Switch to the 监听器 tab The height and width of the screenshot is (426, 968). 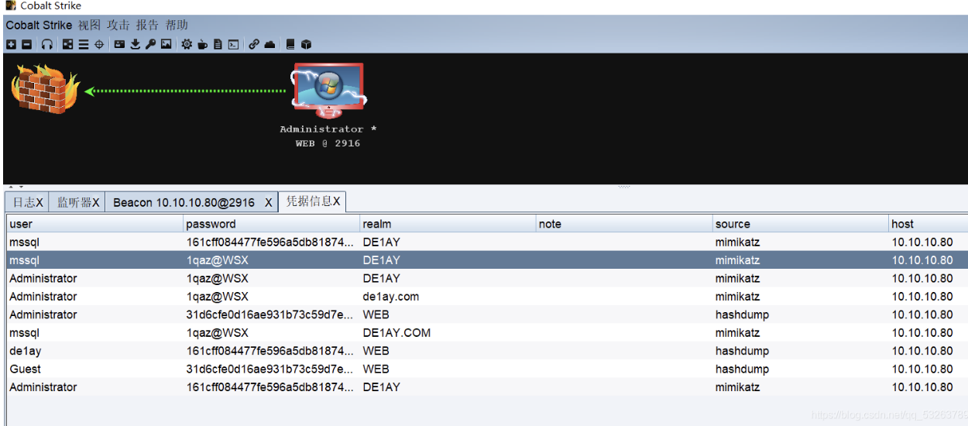(77, 202)
